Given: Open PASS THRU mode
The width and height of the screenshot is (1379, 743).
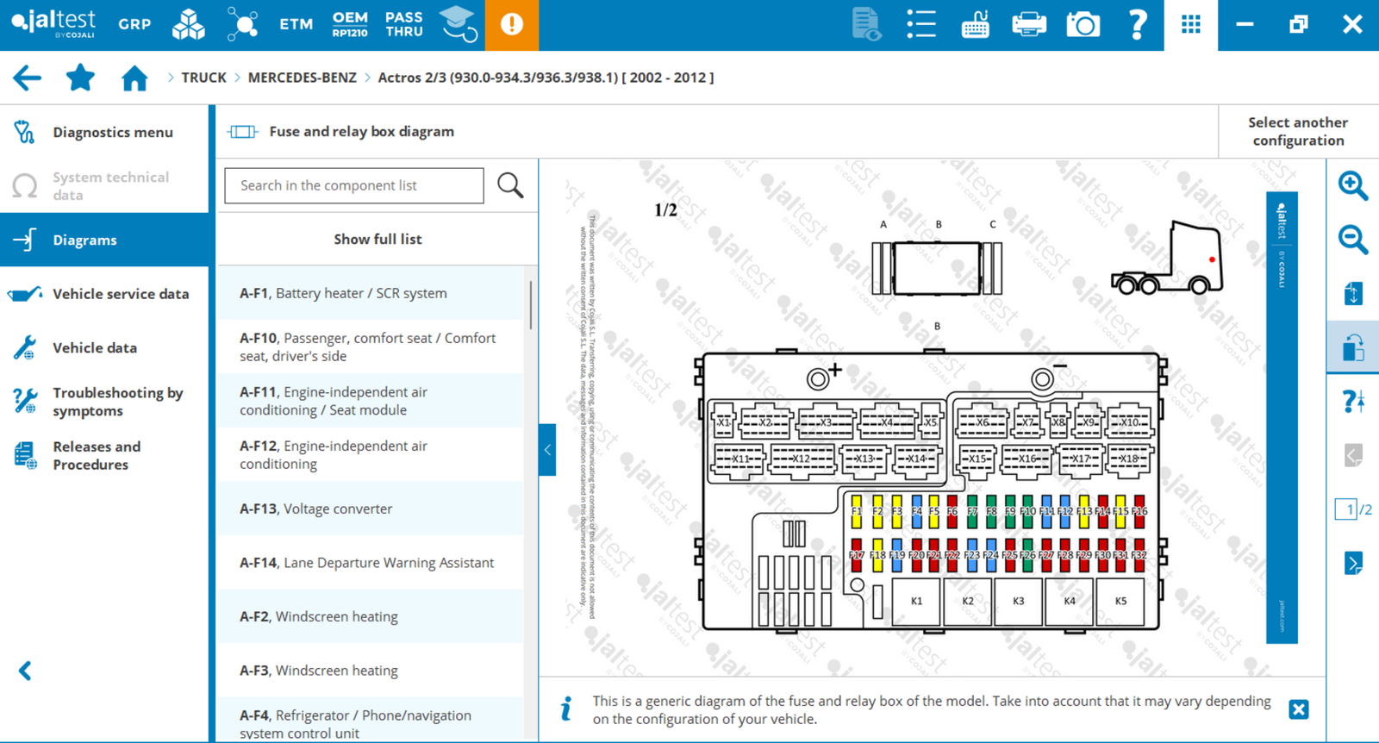Looking at the screenshot, I should [404, 24].
